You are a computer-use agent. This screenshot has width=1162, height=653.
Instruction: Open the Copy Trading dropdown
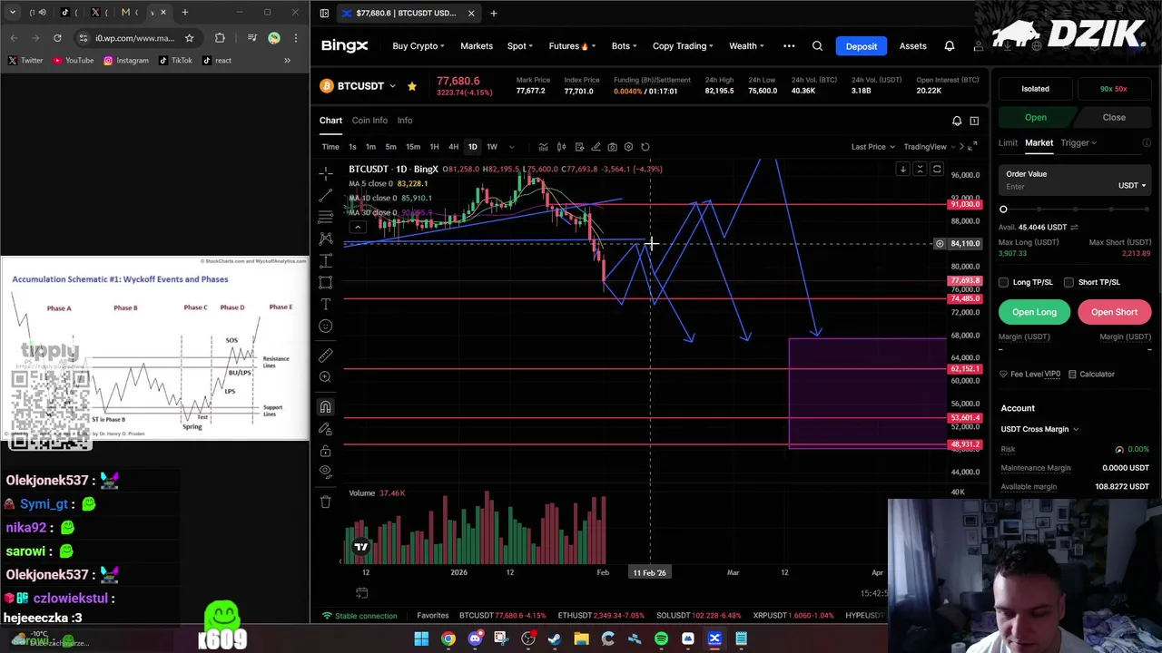point(683,46)
